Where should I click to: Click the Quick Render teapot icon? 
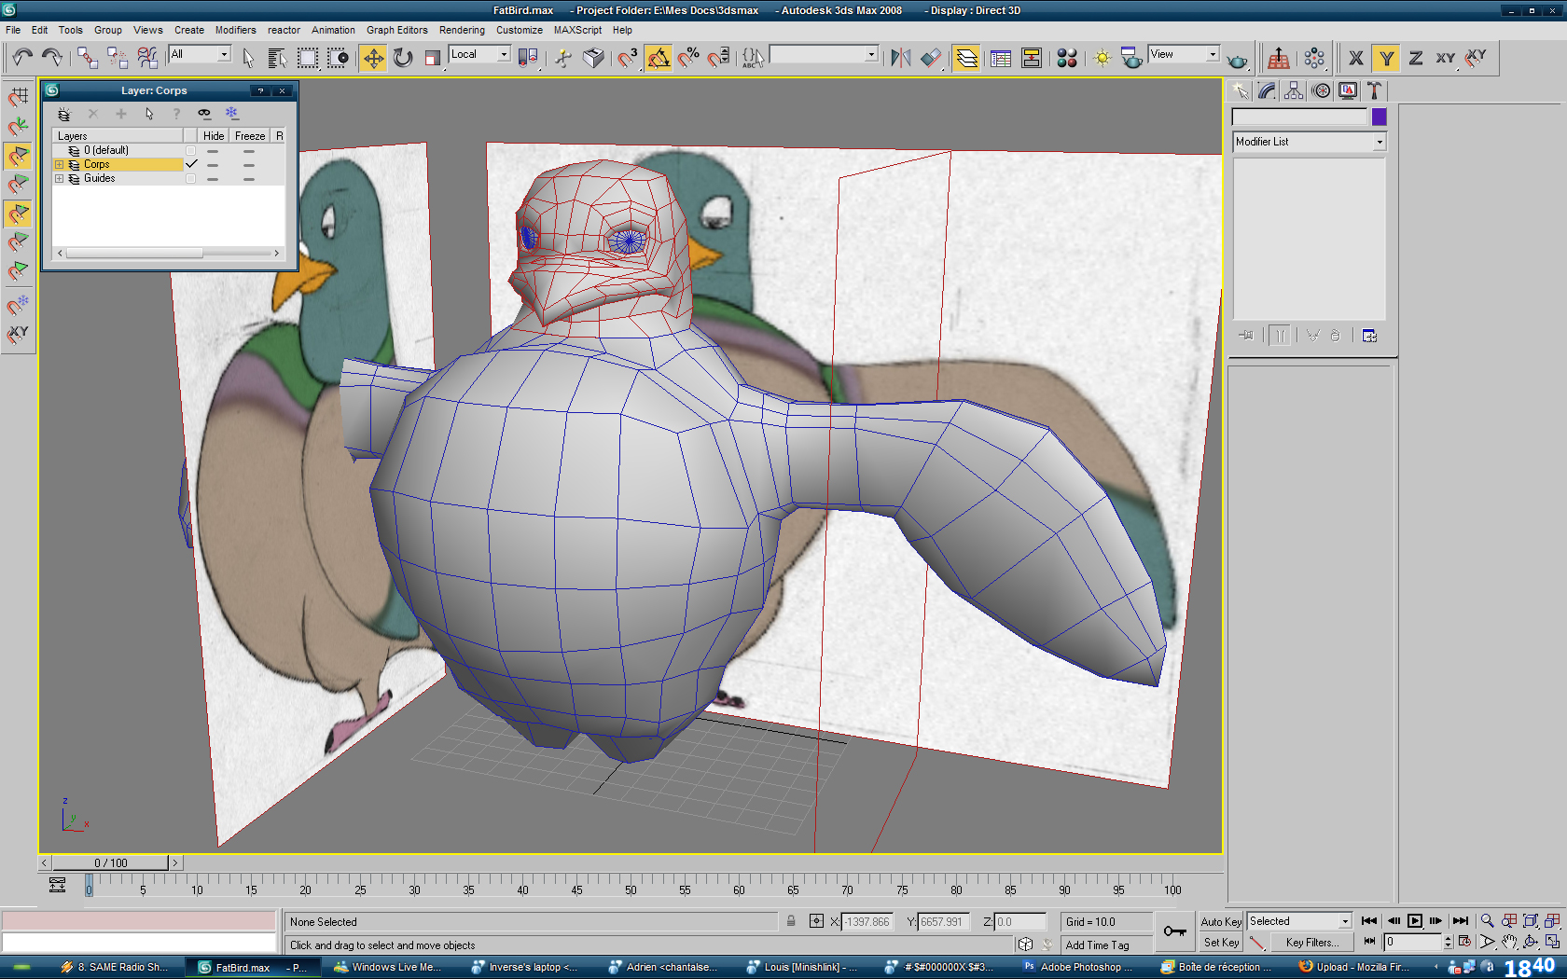pyautogui.click(x=1237, y=61)
